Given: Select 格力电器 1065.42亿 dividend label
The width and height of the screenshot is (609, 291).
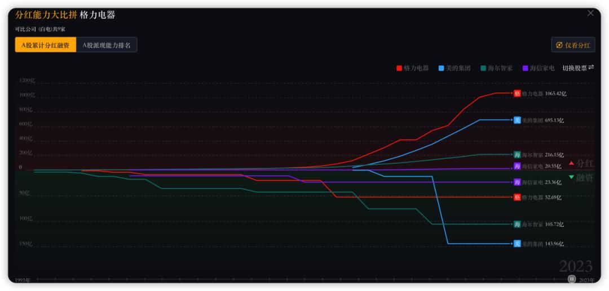Looking at the screenshot, I should (x=544, y=93).
